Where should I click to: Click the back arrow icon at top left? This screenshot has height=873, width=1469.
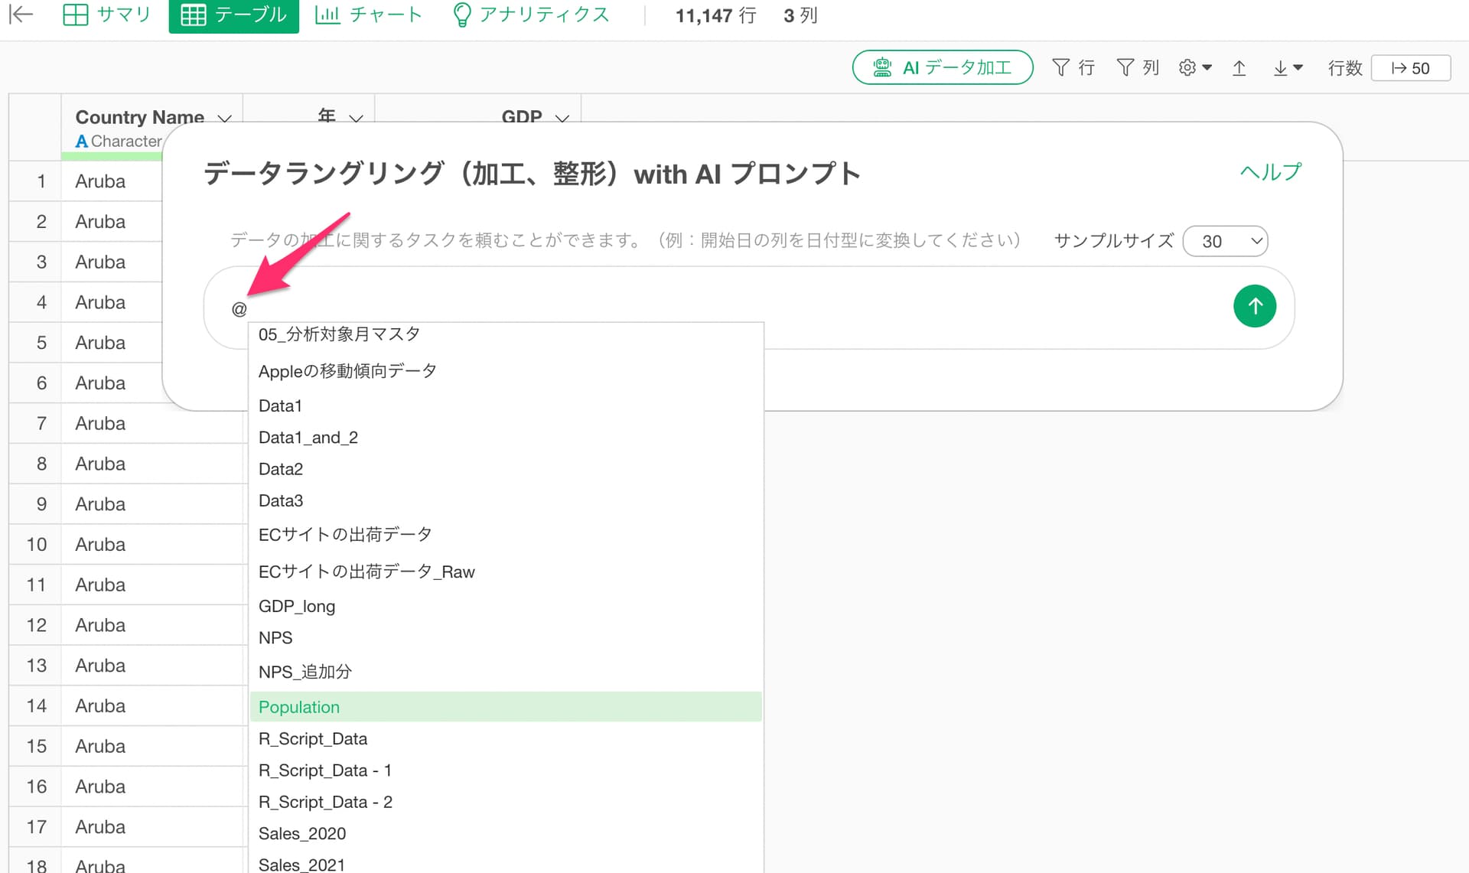coord(21,15)
